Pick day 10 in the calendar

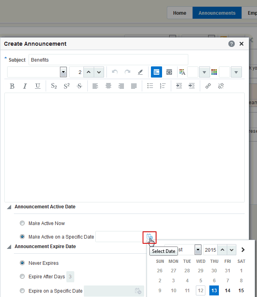[174, 290]
